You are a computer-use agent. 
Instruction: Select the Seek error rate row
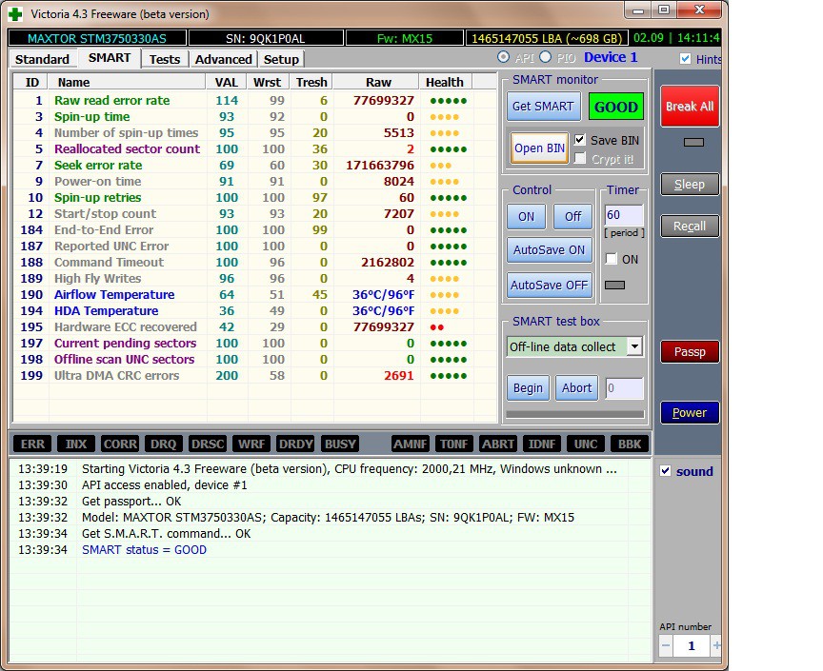[x=254, y=166]
